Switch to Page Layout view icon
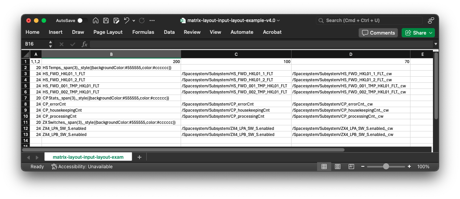 pyautogui.click(x=338, y=166)
